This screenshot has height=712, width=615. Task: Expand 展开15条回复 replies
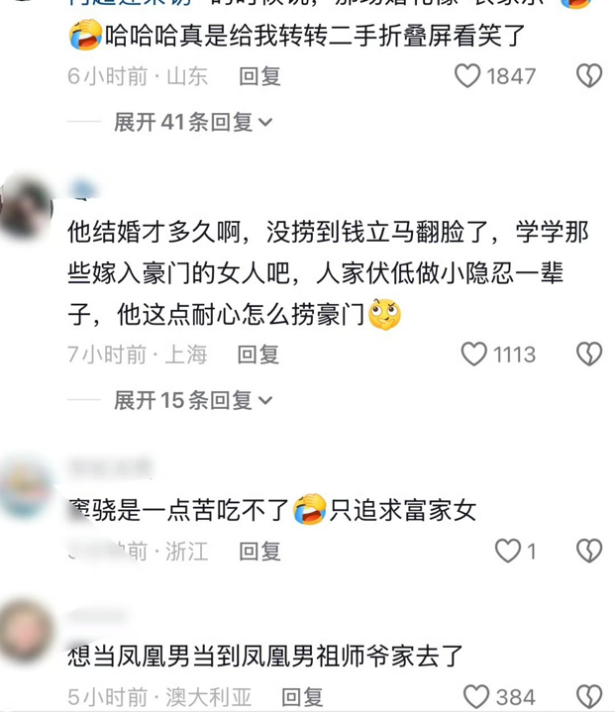(193, 400)
